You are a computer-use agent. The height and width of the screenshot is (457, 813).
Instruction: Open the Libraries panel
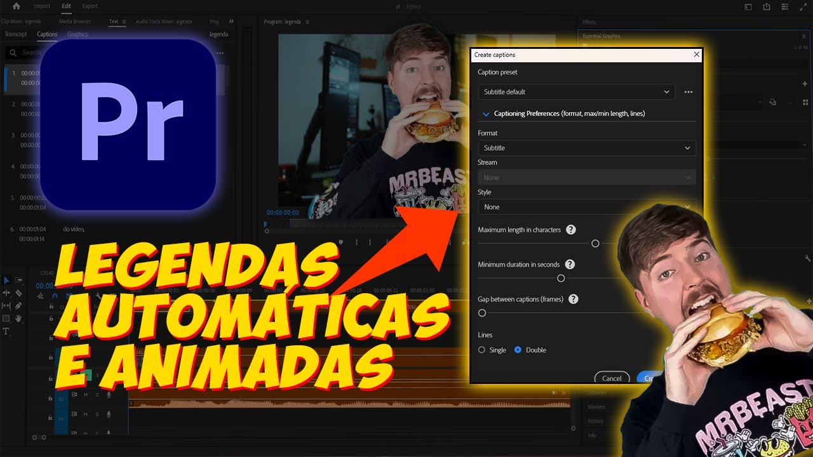click(596, 393)
